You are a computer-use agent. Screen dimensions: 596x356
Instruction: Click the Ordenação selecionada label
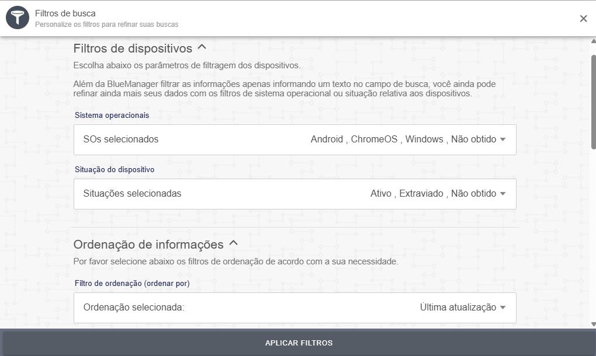tap(134, 308)
